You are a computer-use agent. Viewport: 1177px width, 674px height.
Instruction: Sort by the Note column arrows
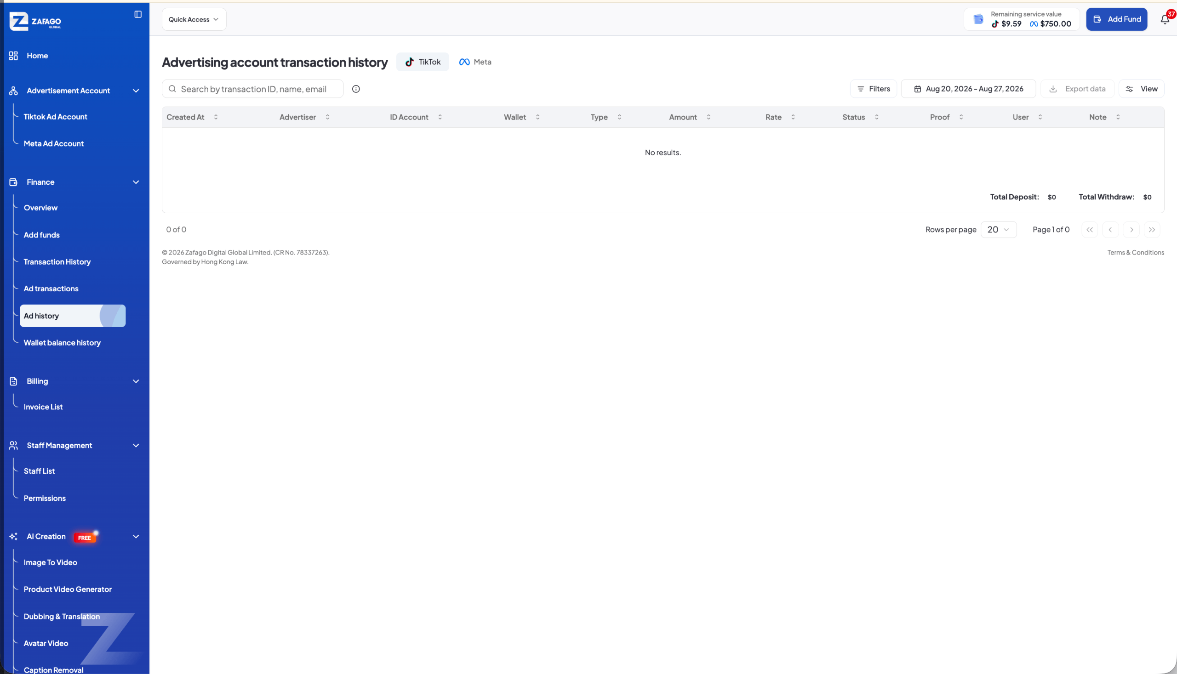1118,117
